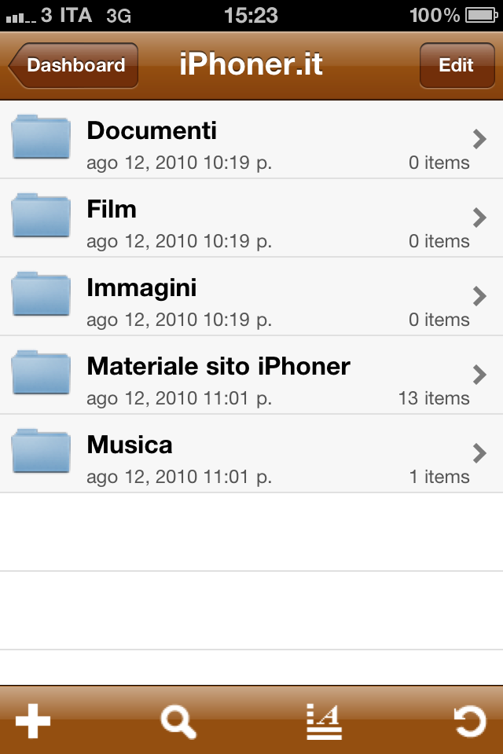Image resolution: width=503 pixels, height=754 pixels.
Task: Tap the battery indicator in status bar
Action: coord(481,16)
